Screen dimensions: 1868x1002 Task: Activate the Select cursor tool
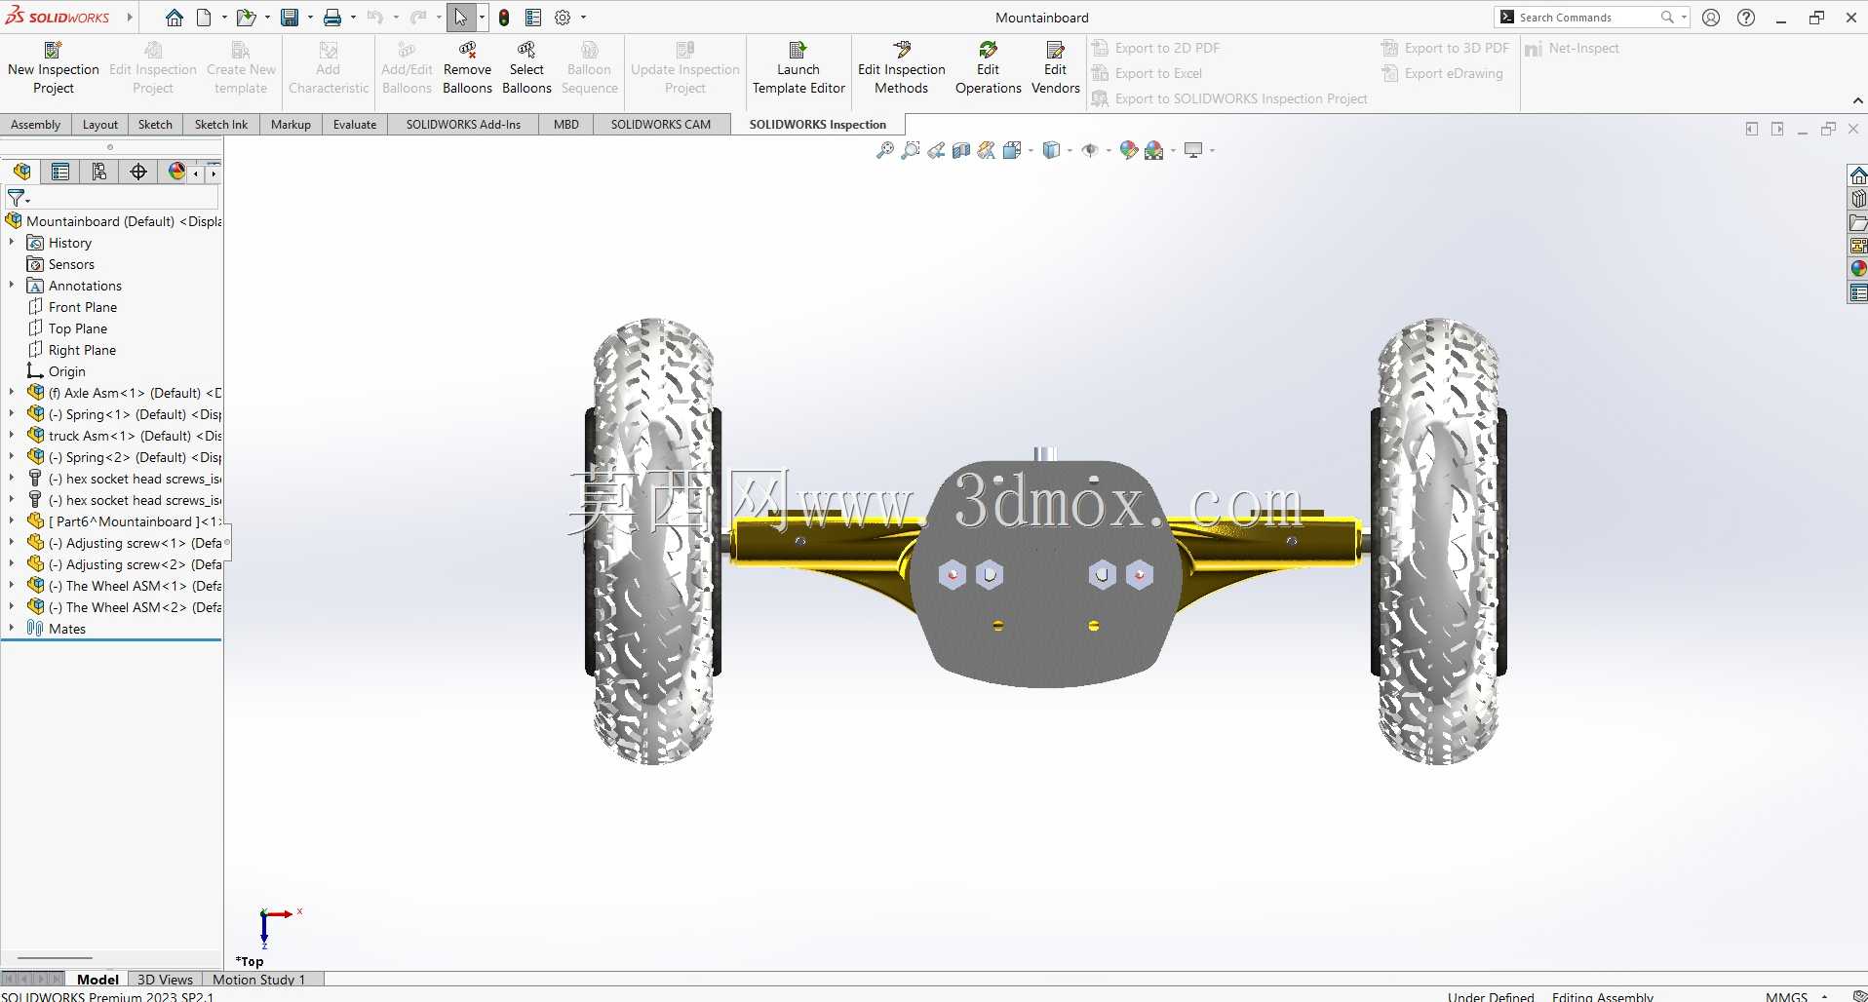click(461, 18)
